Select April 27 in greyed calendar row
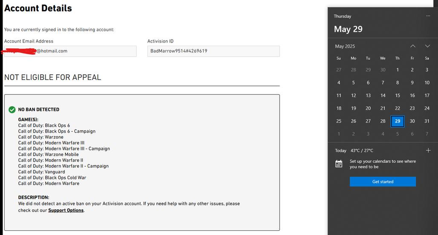 [339, 70]
